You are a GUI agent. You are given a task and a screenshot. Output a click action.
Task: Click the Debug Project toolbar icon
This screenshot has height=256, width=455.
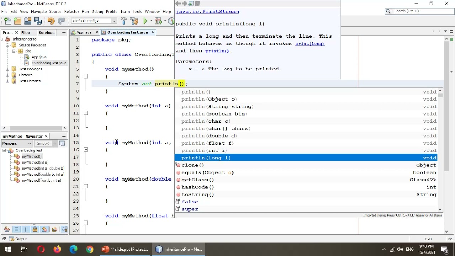click(158, 21)
